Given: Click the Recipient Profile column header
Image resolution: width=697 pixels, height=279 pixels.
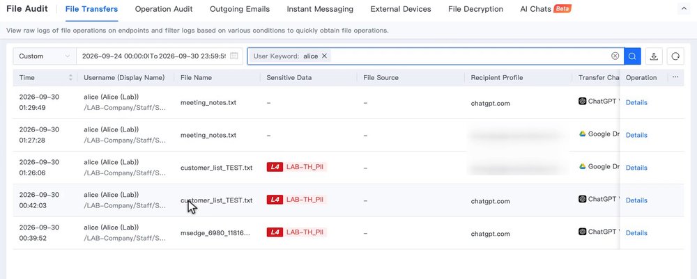Looking at the screenshot, I should 497,78.
